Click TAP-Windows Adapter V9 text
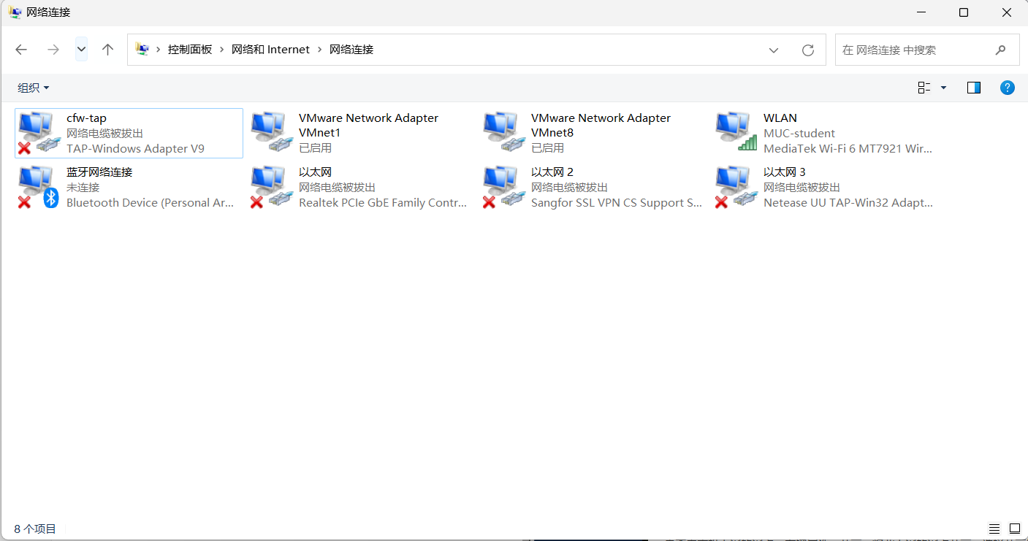The image size is (1028, 541). [x=135, y=148]
